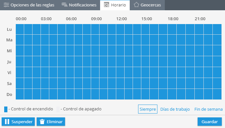Apply the Fin de semana preset
The width and height of the screenshot is (225, 128).
[x=209, y=109]
